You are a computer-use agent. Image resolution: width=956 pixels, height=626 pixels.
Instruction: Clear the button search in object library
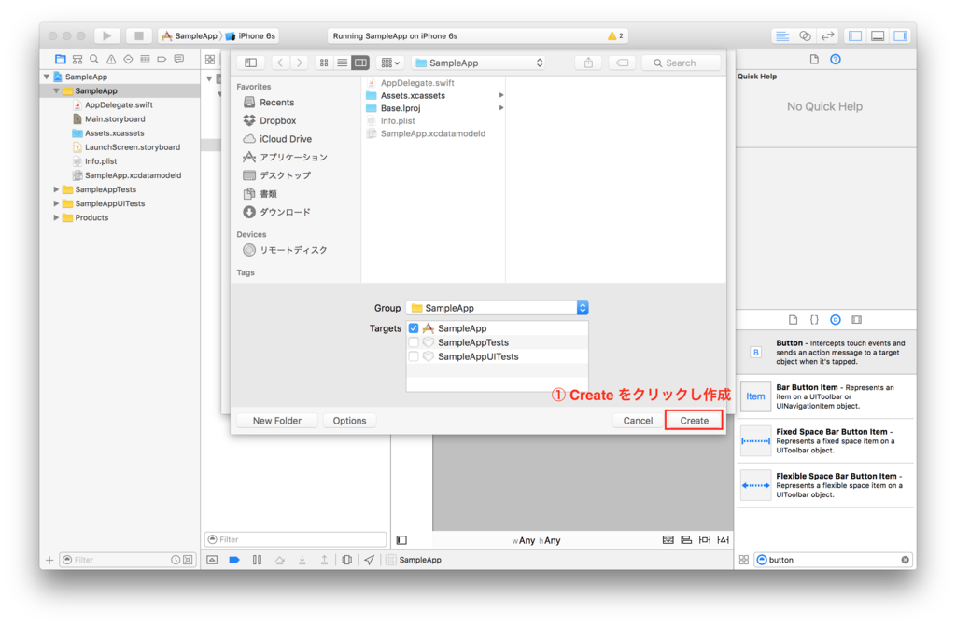click(x=905, y=560)
